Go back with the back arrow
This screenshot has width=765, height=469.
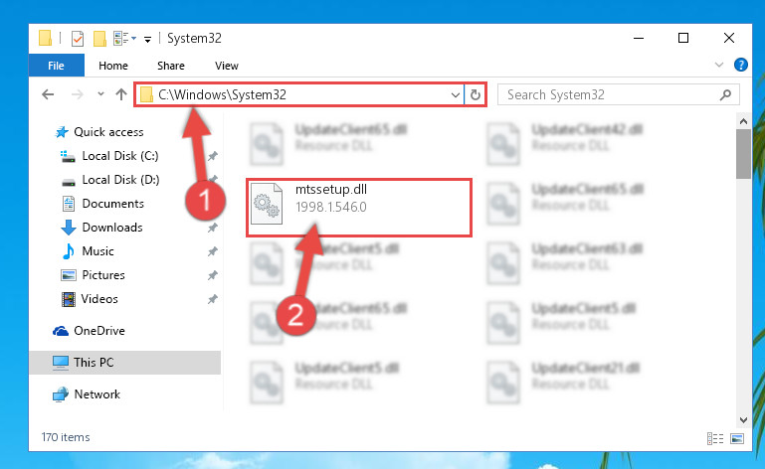click(x=48, y=94)
